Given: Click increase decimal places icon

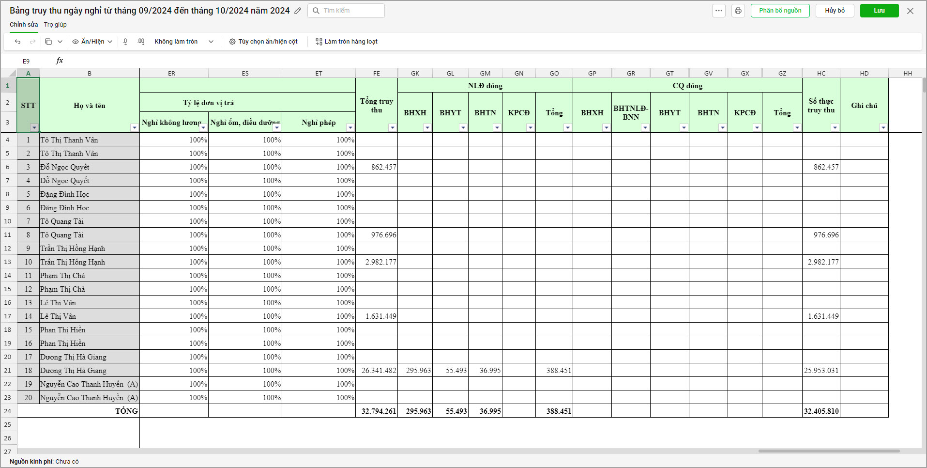Looking at the screenshot, I should [141, 42].
